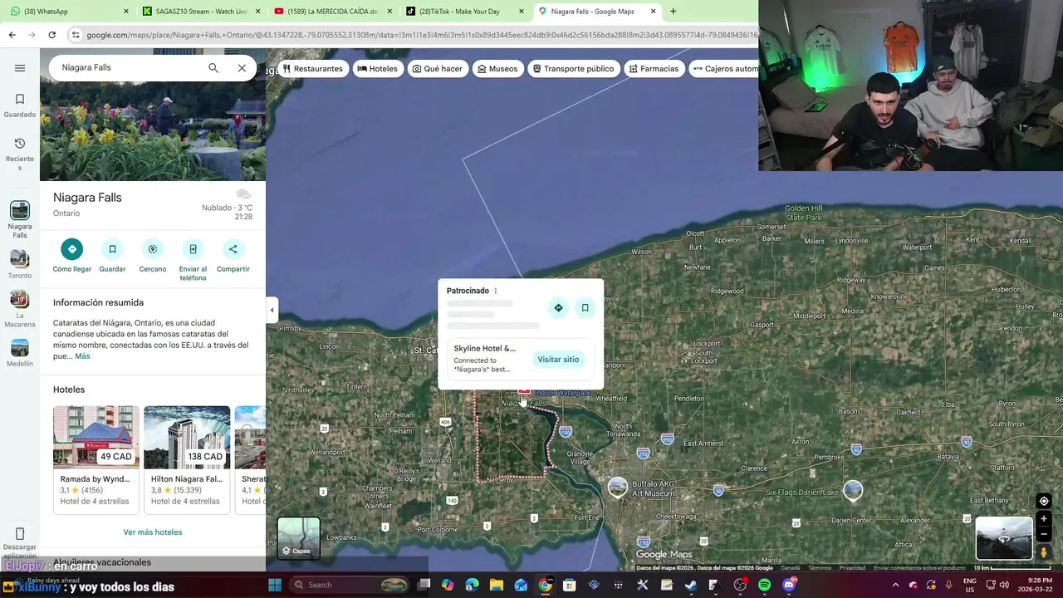Image resolution: width=1063 pixels, height=598 pixels.
Task: Open Spotify from the taskbar
Action: (764, 585)
